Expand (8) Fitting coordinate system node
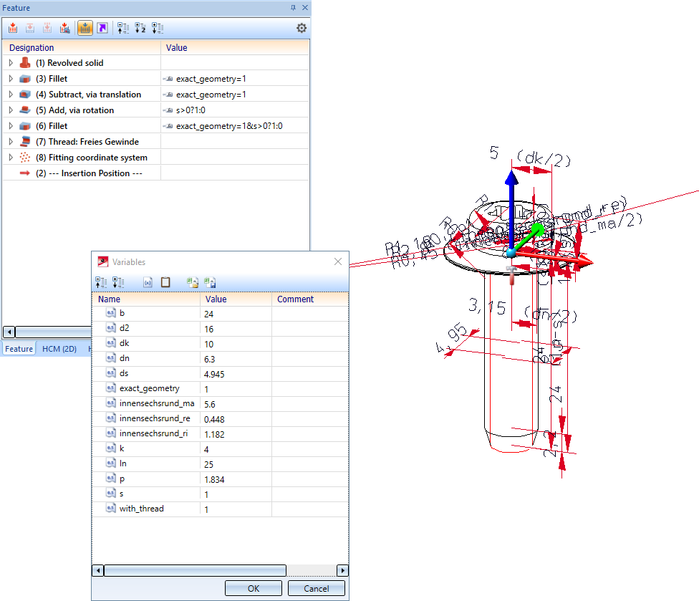Viewport: 699px width, 601px height. pos(11,158)
